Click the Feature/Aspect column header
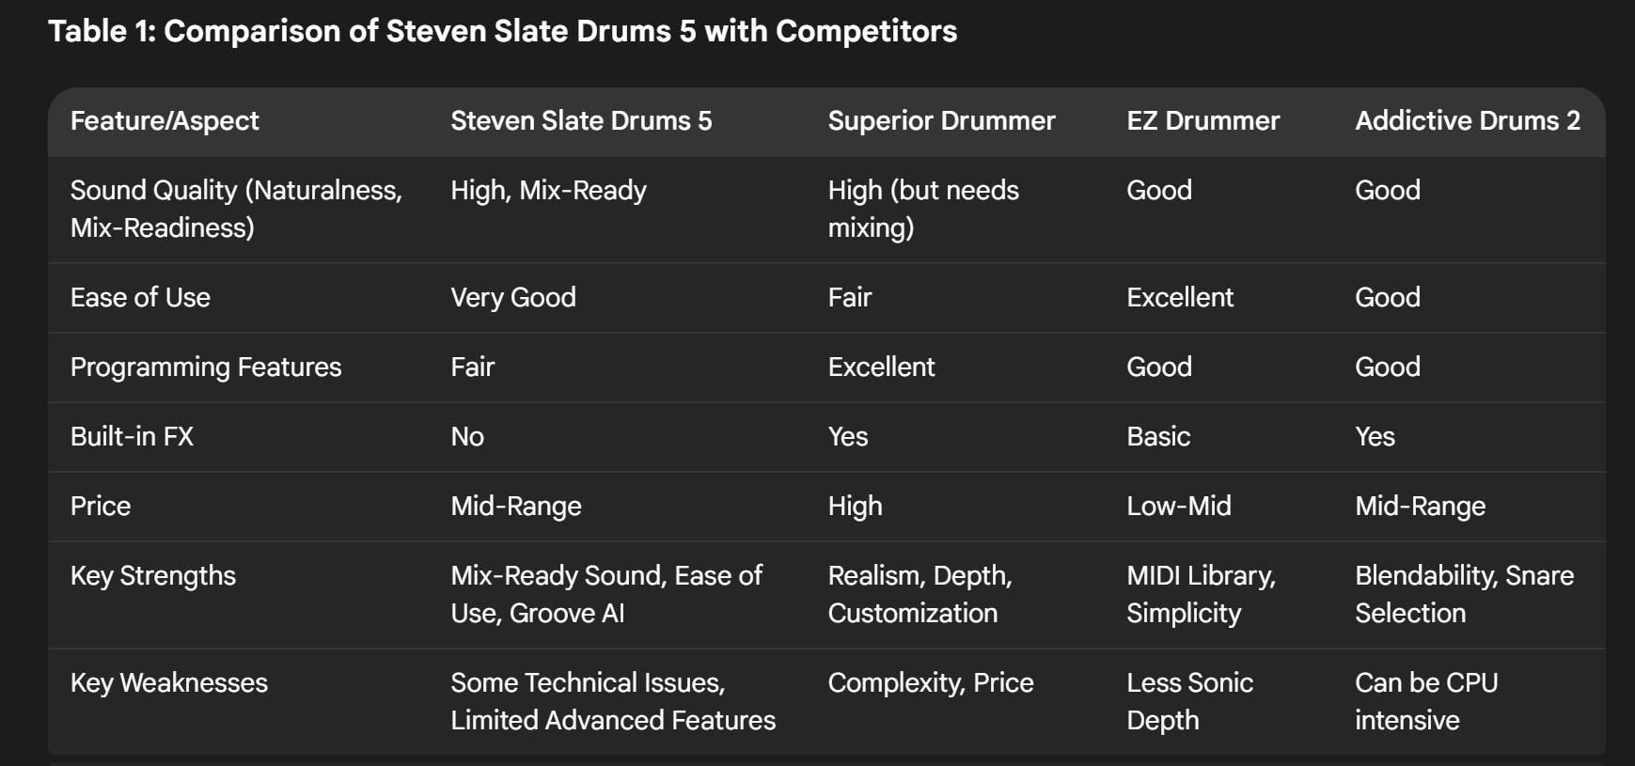Viewport: 1635px width, 766px height. click(x=165, y=121)
